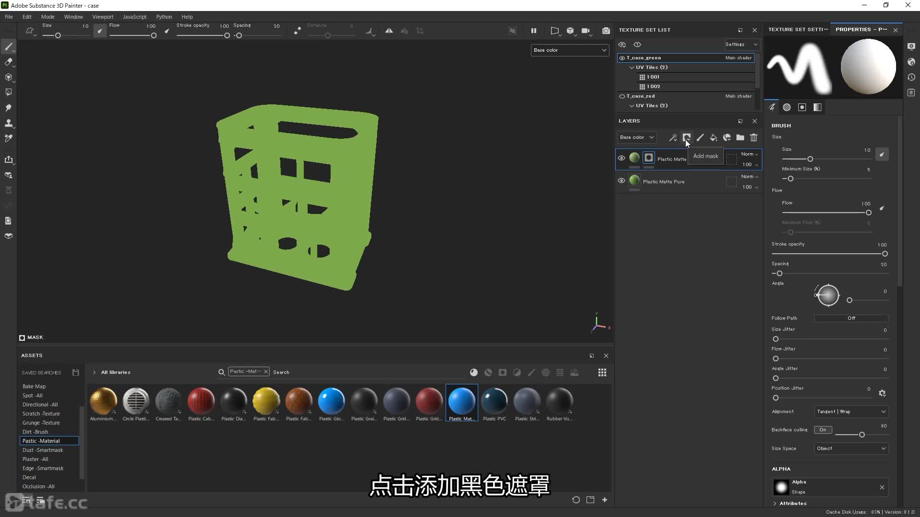Screen dimensions: 920x517
Task: Open the Base color dropdown in Layers panel
Action: pyautogui.click(x=637, y=137)
